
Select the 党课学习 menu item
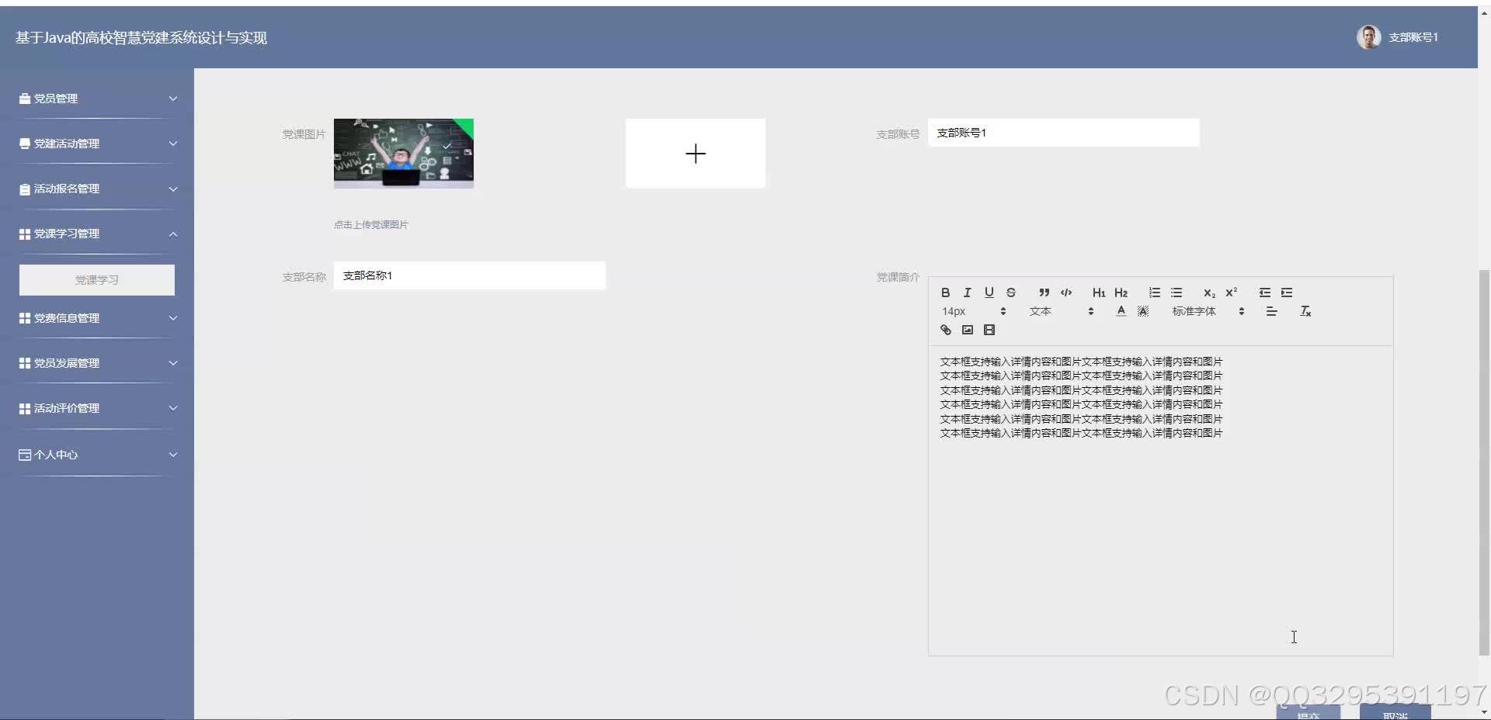coord(96,279)
